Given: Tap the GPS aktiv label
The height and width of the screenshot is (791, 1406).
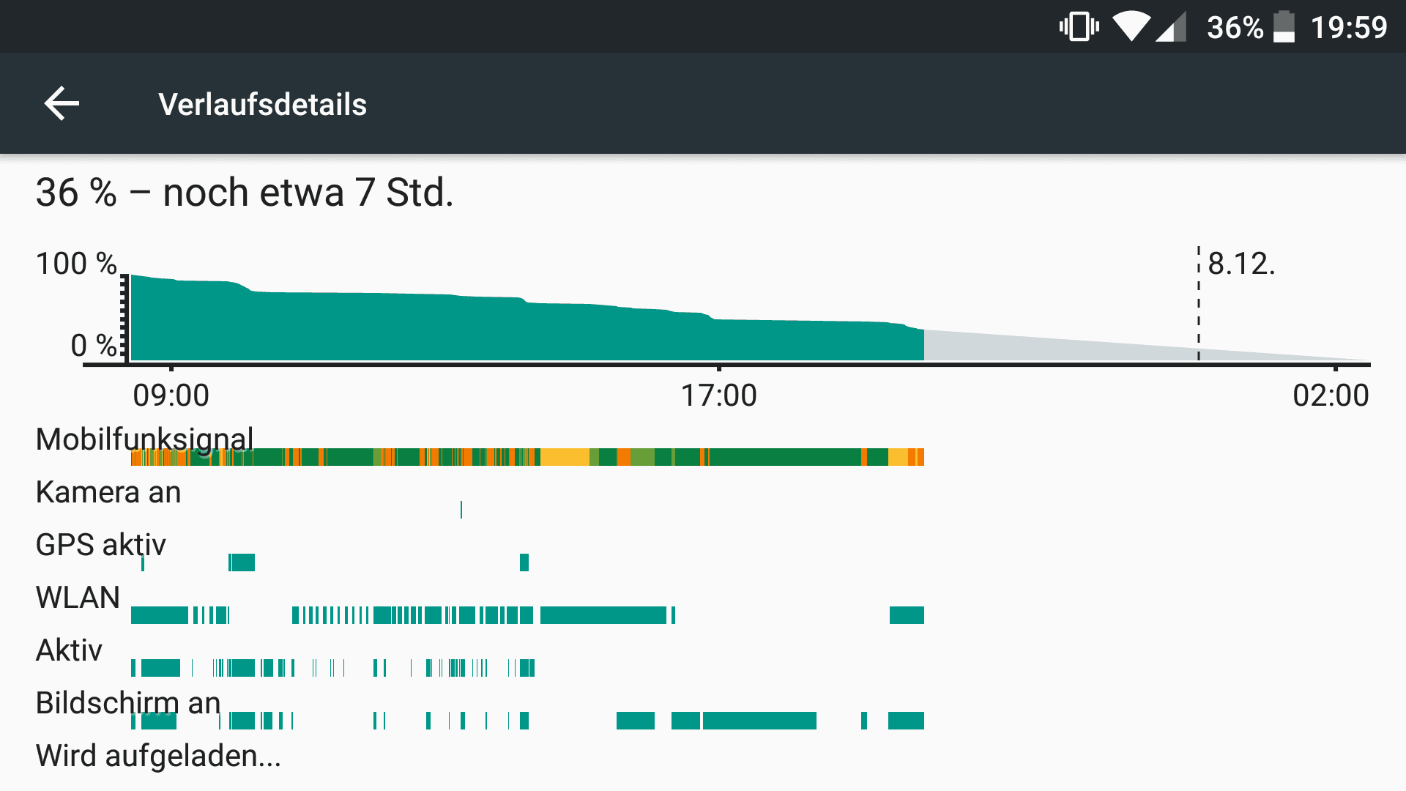Looking at the screenshot, I should tap(101, 545).
